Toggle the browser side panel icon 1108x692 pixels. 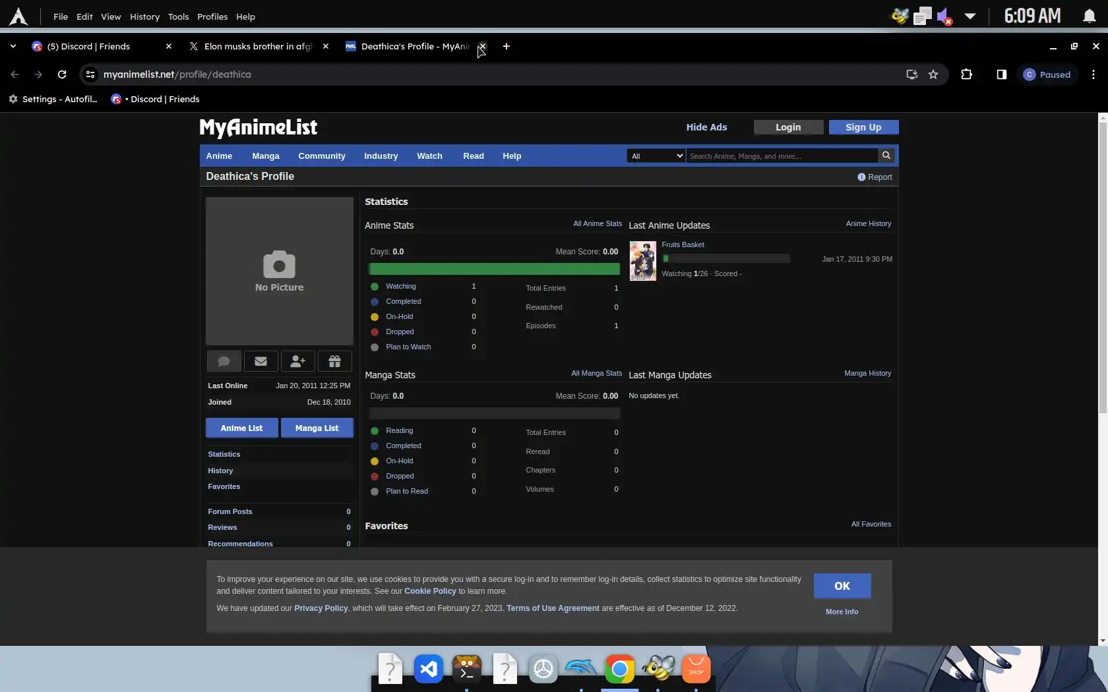click(x=1001, y=74)
